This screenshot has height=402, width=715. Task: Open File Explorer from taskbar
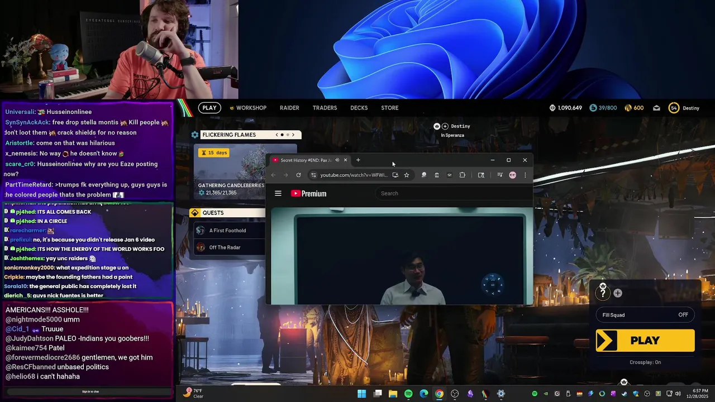(393, 394)
